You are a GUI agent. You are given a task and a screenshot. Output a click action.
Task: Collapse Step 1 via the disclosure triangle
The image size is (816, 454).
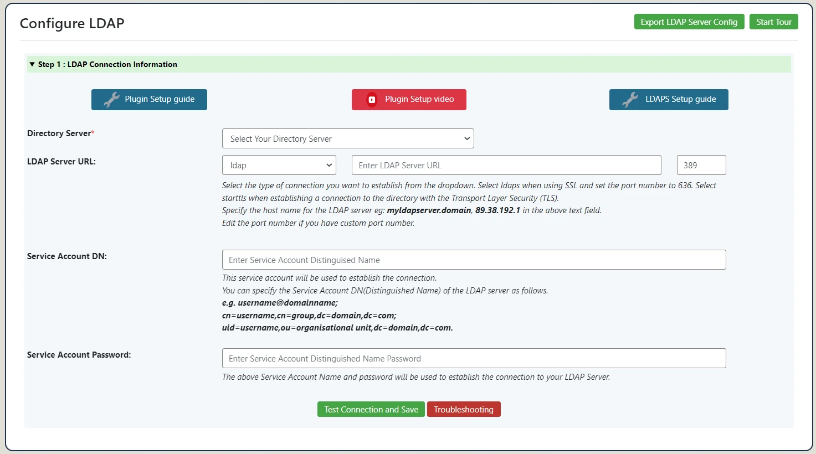pos(32,64)
